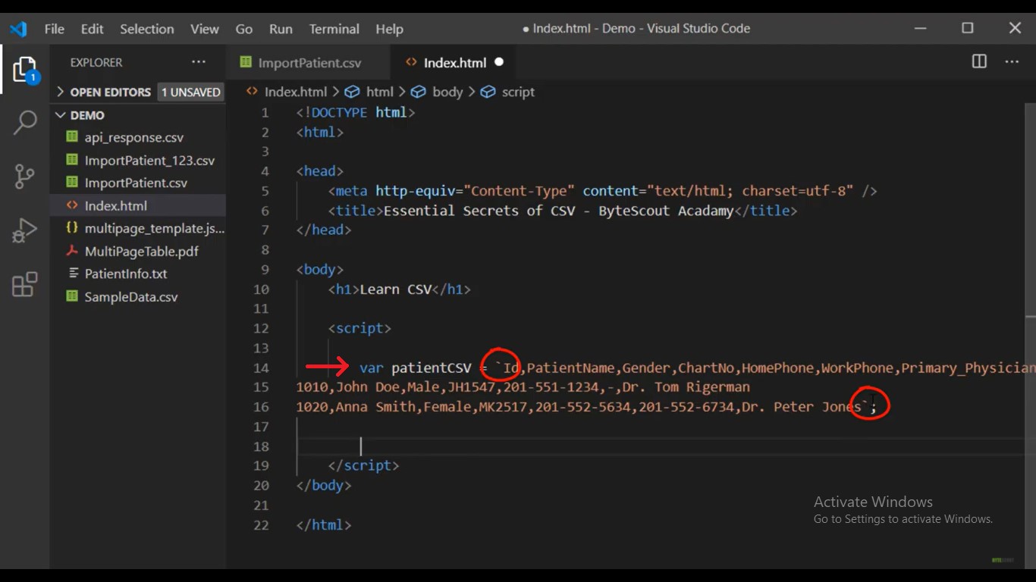Image resolution: width=1036 pixels, height=582 pixels.
Task: Open the Terminal menu
Action: pos(334,29)
